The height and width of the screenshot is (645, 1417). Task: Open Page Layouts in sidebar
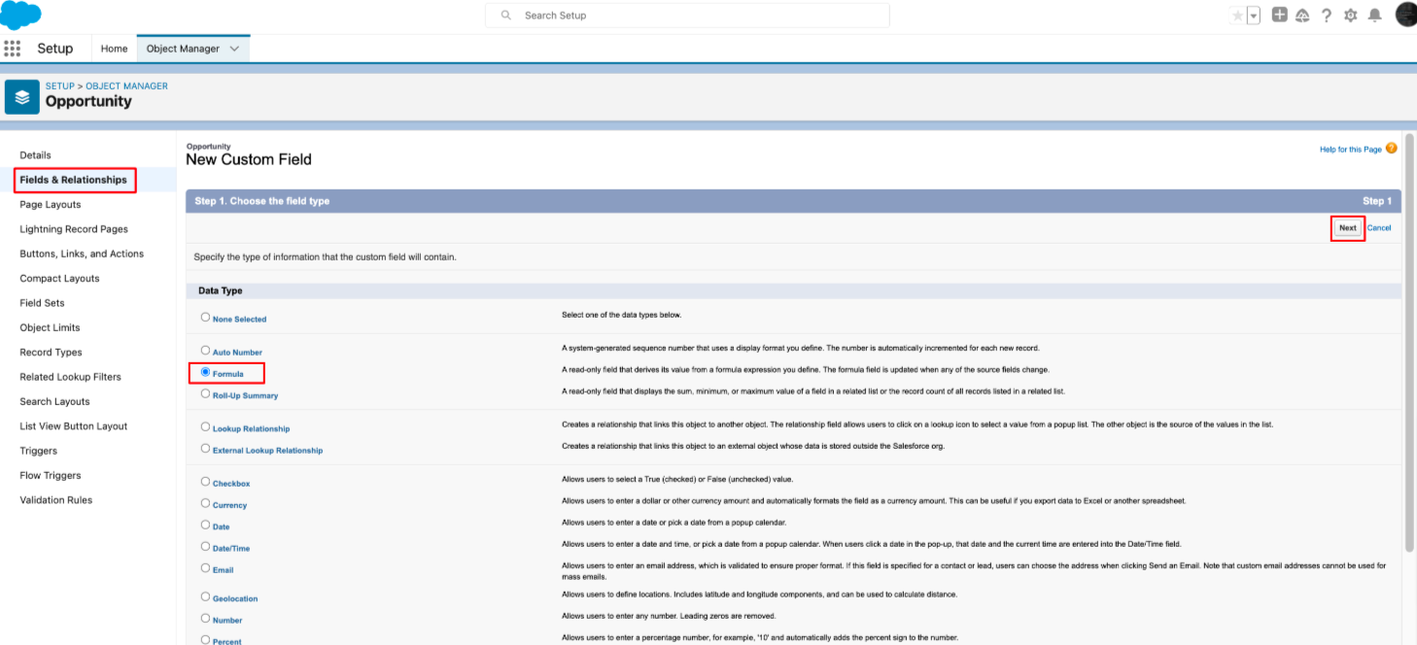click(51, 205)
